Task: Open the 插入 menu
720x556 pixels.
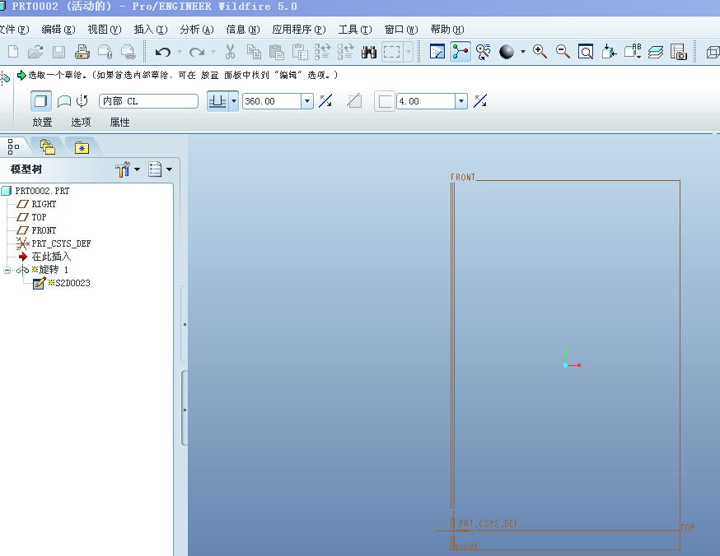Action: [151, 30]
